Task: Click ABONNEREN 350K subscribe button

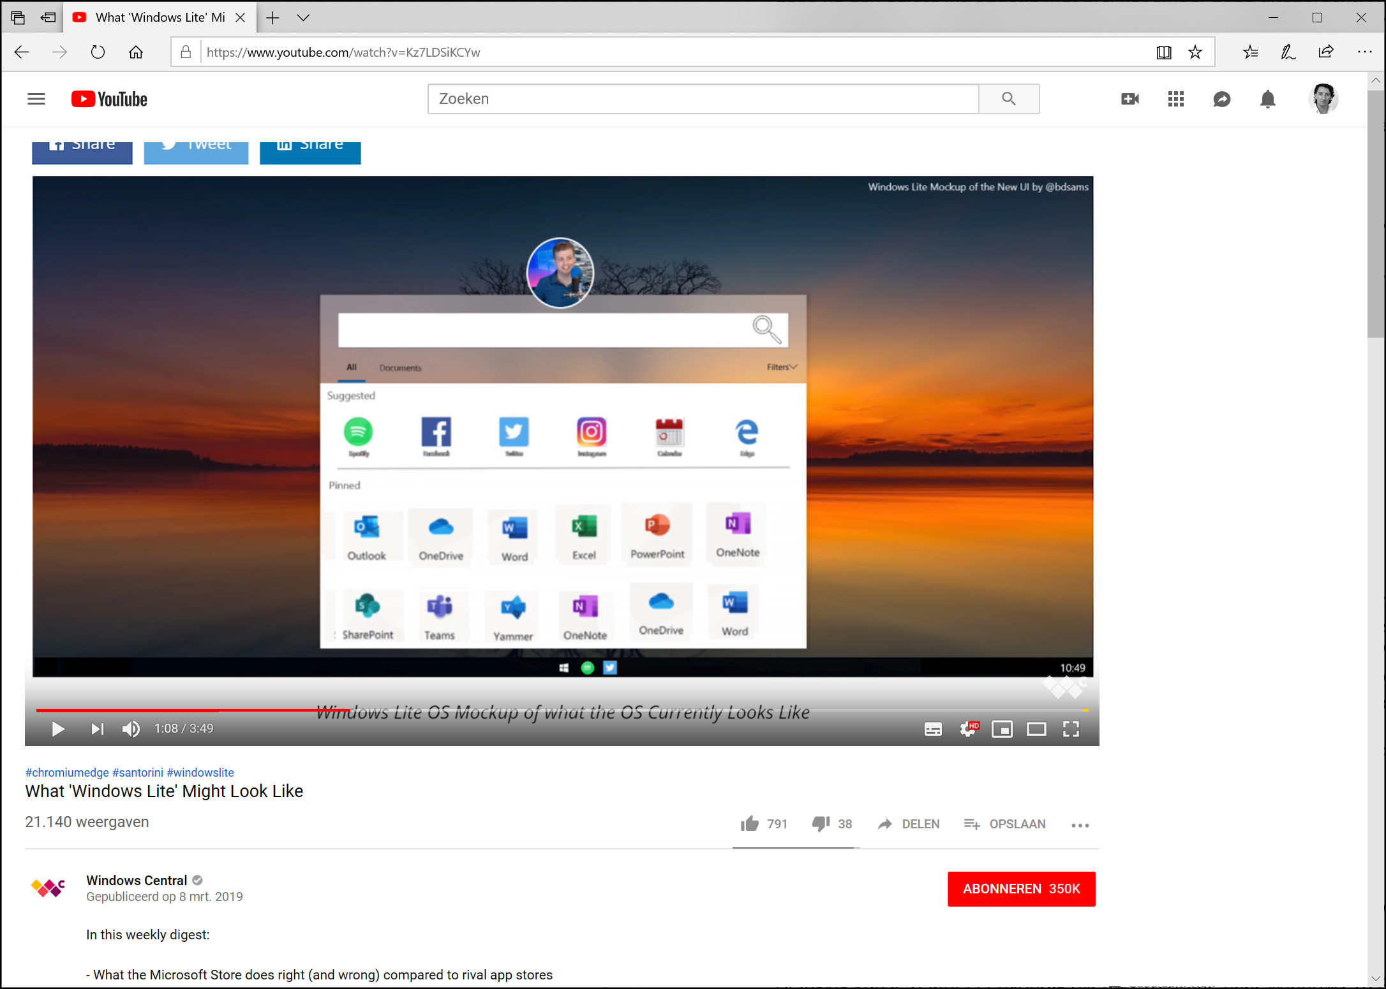Action: (1021, 888)
